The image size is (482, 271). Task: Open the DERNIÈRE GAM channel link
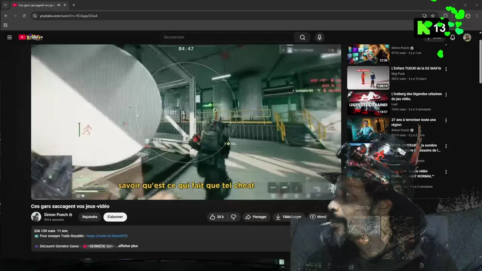tap(98, 246)
